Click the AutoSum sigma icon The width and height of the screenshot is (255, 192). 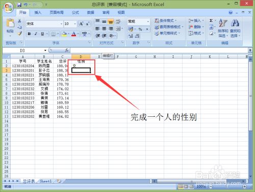pos(211,21)
